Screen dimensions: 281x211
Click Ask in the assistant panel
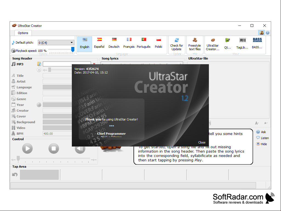coord(261,132)
